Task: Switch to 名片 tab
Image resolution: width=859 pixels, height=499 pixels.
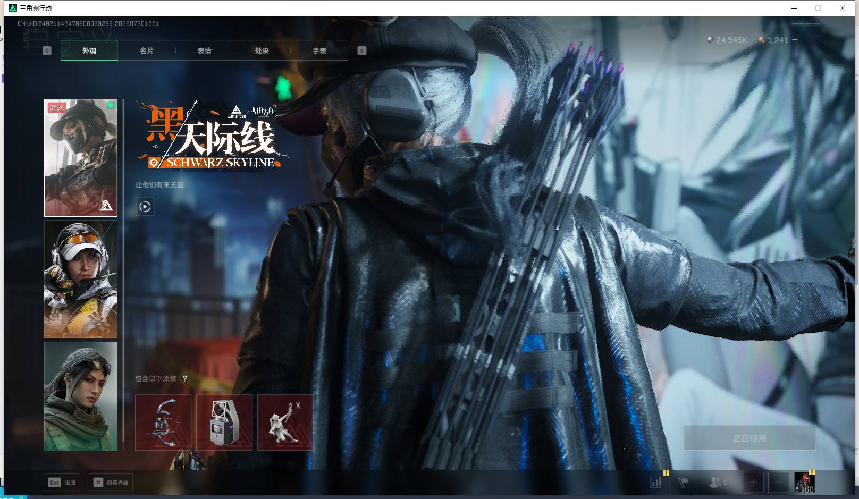Action: [x=147, y=51]
